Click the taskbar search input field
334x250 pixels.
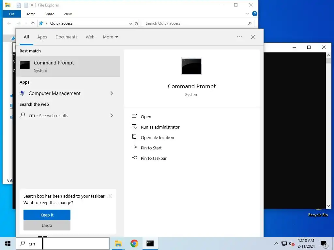(63, 243)
